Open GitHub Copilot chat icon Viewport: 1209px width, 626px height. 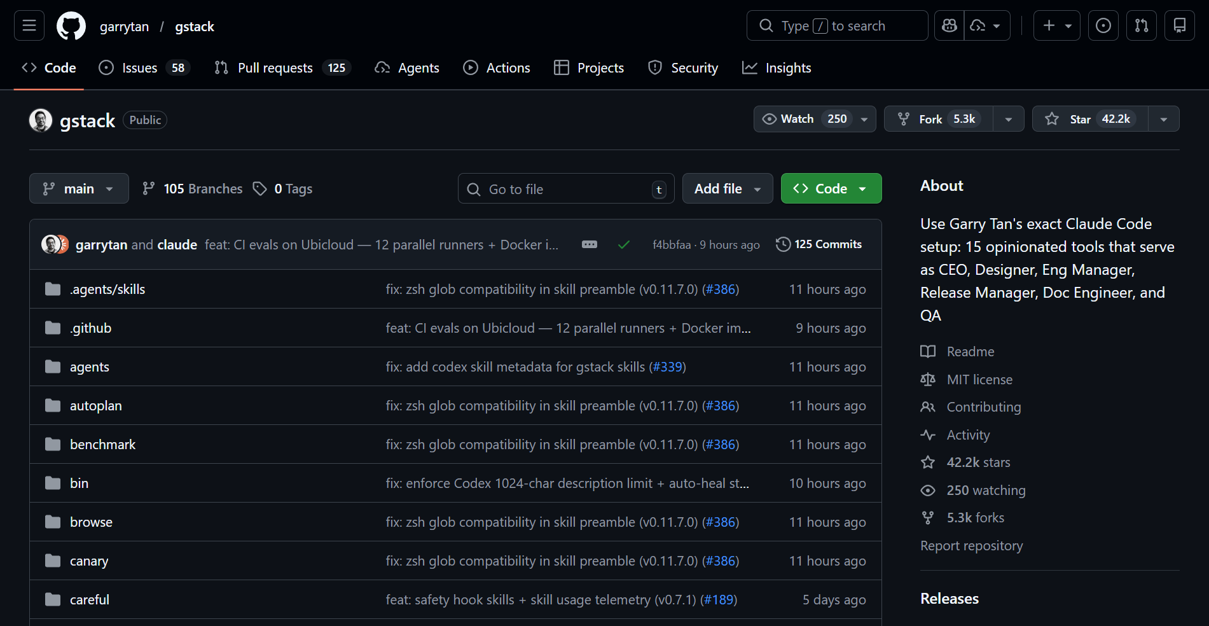948,25
